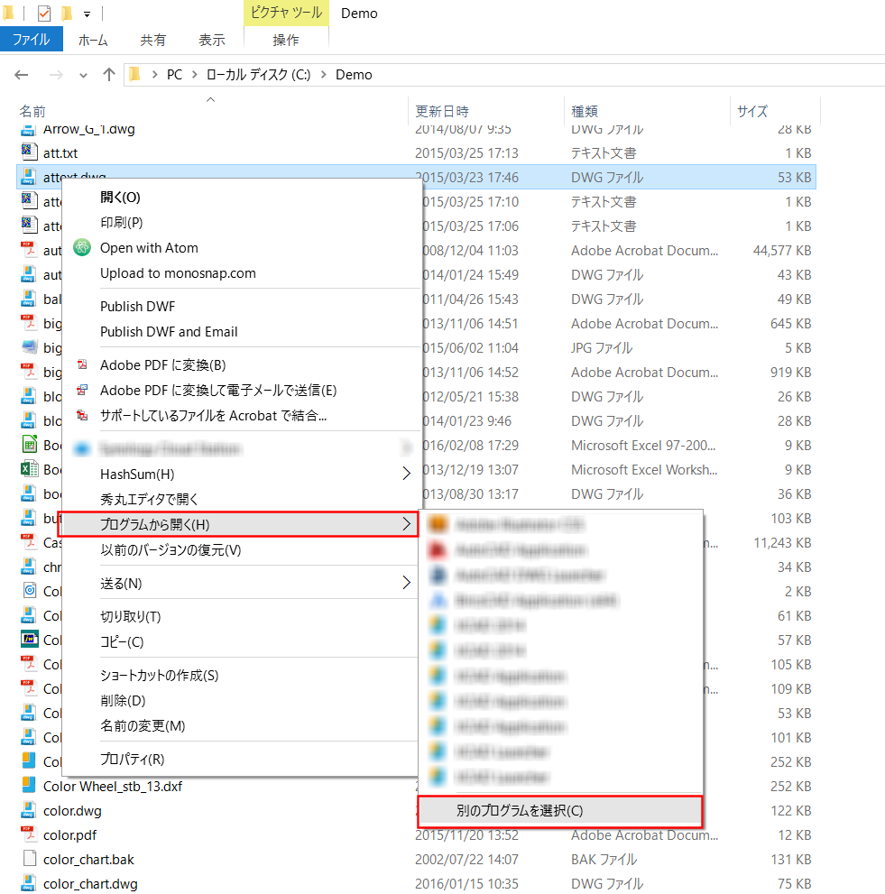Open the Customize Quick Access Toolbar dropdown
885x894 pixels.
[88, 14]
